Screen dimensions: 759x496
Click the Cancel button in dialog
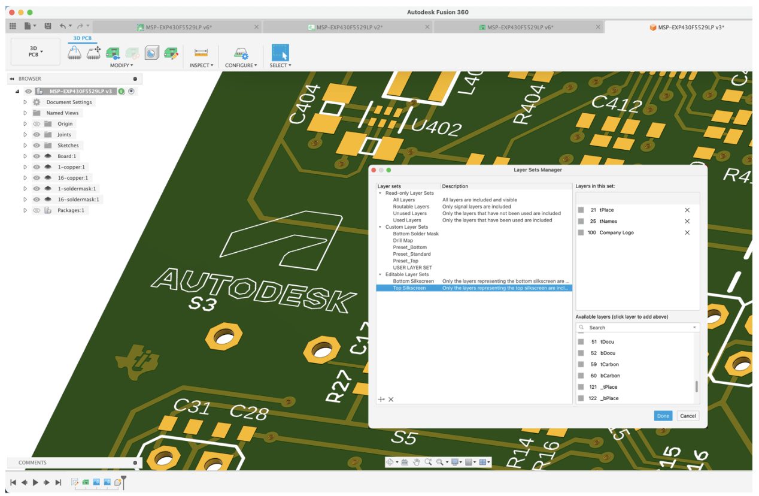(x=688, y=416)
